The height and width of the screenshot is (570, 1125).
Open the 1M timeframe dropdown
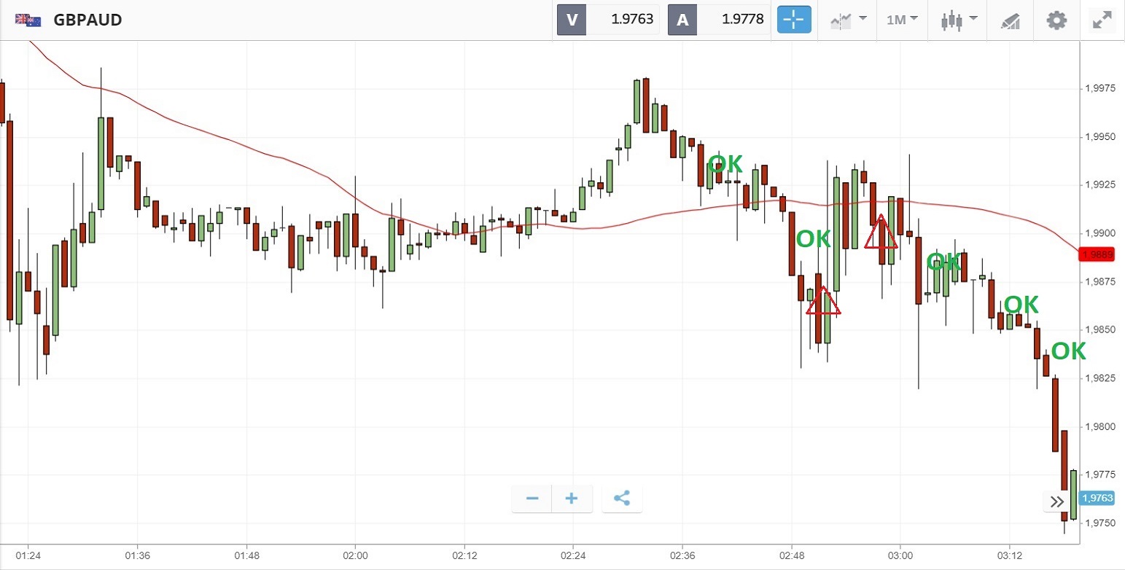point(902,20)
